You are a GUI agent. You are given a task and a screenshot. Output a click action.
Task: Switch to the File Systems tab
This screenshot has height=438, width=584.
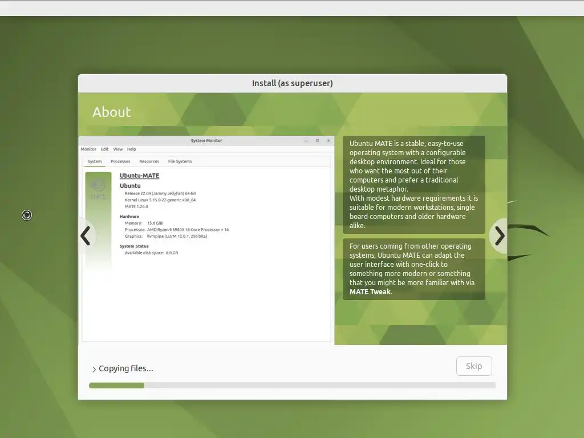(180, 161)
